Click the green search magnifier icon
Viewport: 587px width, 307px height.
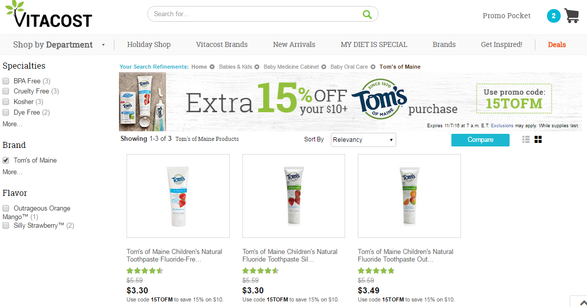click(x=367, y=14)
